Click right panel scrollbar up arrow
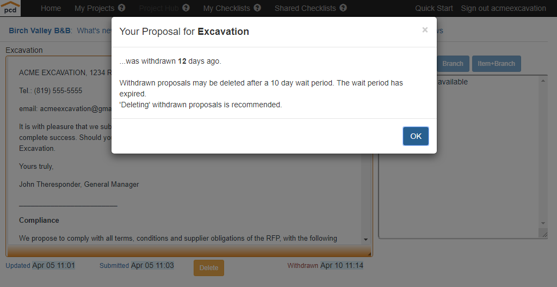The height and width of the screenshot is (287, 557). click(543, 81)
